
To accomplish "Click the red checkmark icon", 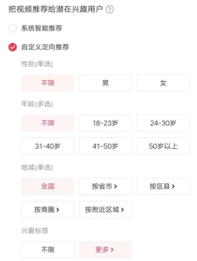I will click(x=13, y=47).
